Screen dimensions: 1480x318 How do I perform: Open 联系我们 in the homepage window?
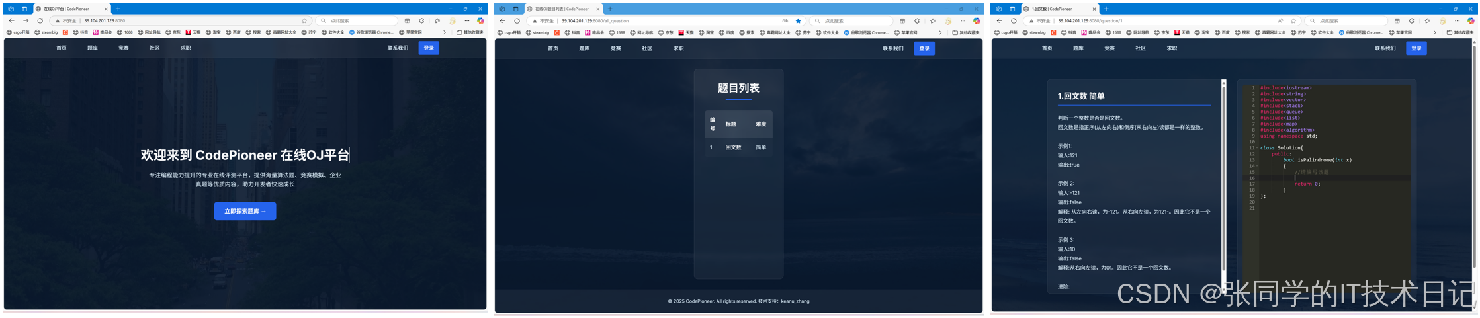[398, 48]
